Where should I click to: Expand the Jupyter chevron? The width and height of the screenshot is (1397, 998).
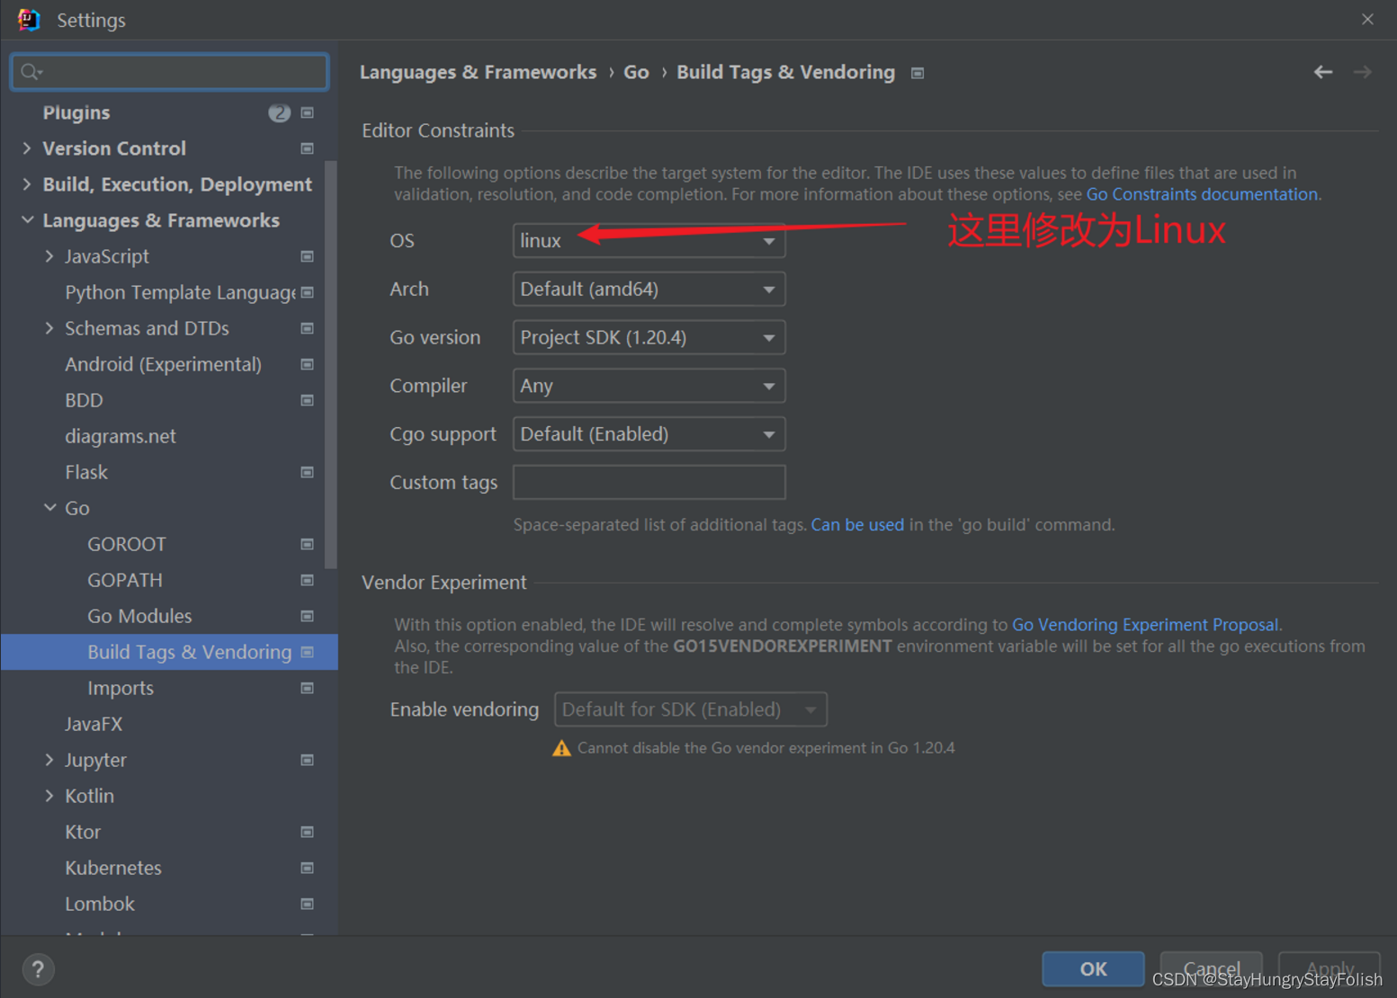tap(49, 760)
